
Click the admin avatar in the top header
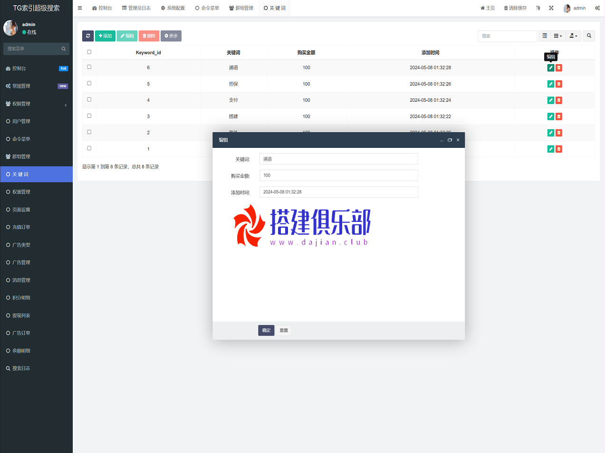(x=567, y=8)
